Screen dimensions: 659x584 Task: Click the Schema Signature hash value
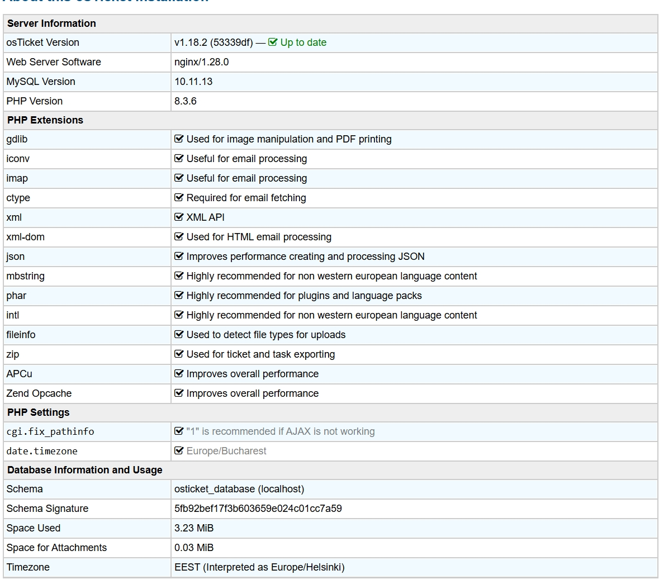pos(258,509)
